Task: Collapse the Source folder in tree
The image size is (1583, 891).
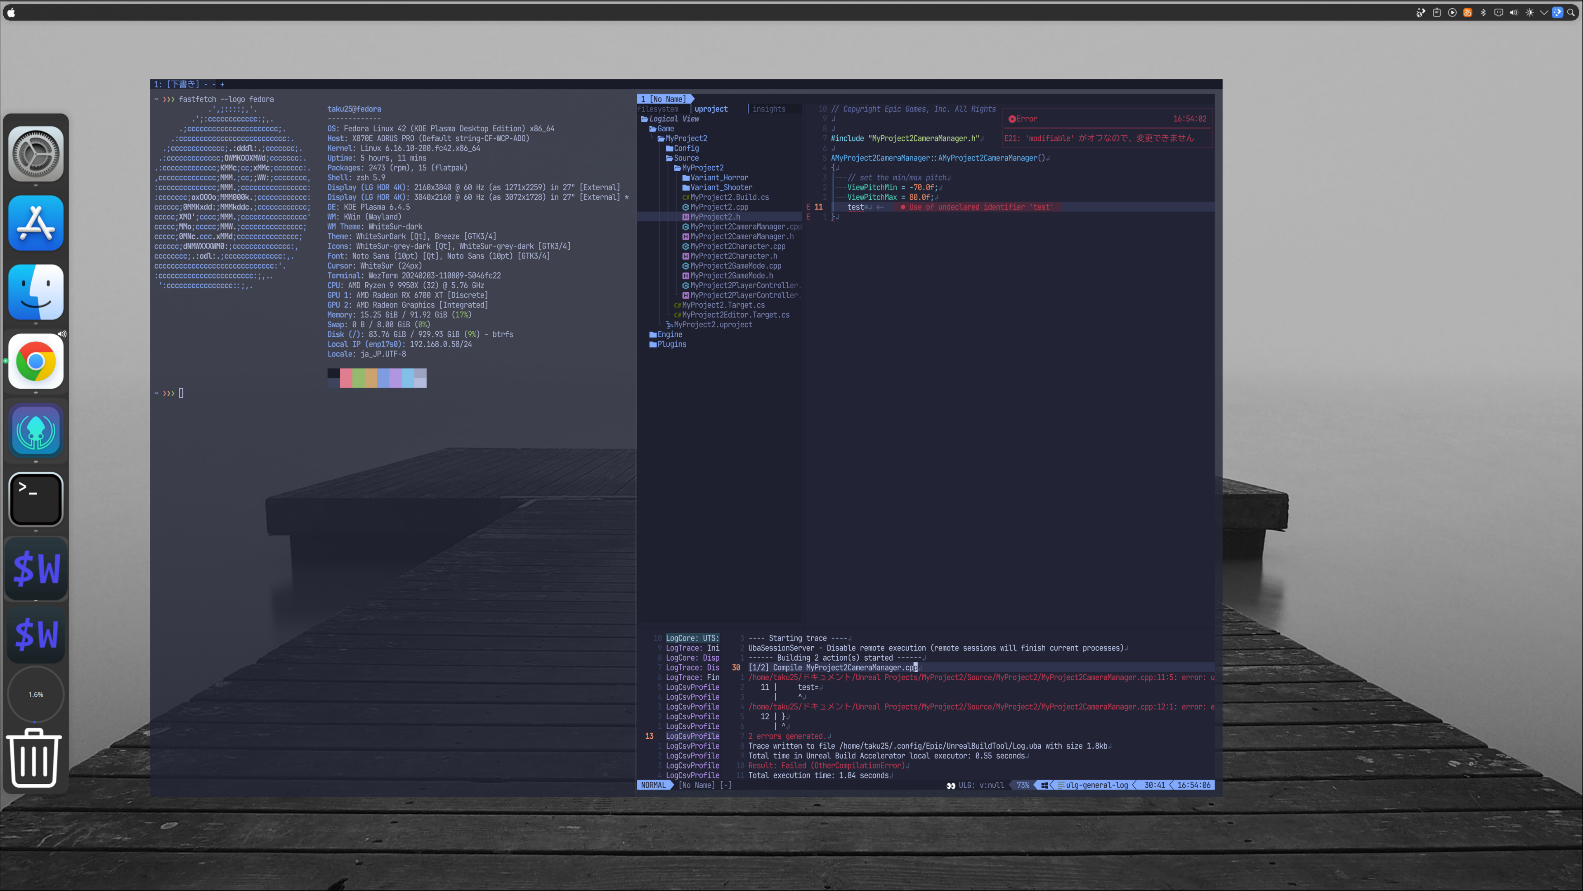Action: coord(686,158)
